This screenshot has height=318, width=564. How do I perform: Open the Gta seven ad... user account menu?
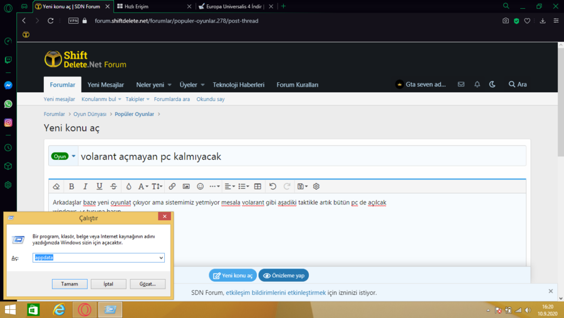[x=420, y=84]
